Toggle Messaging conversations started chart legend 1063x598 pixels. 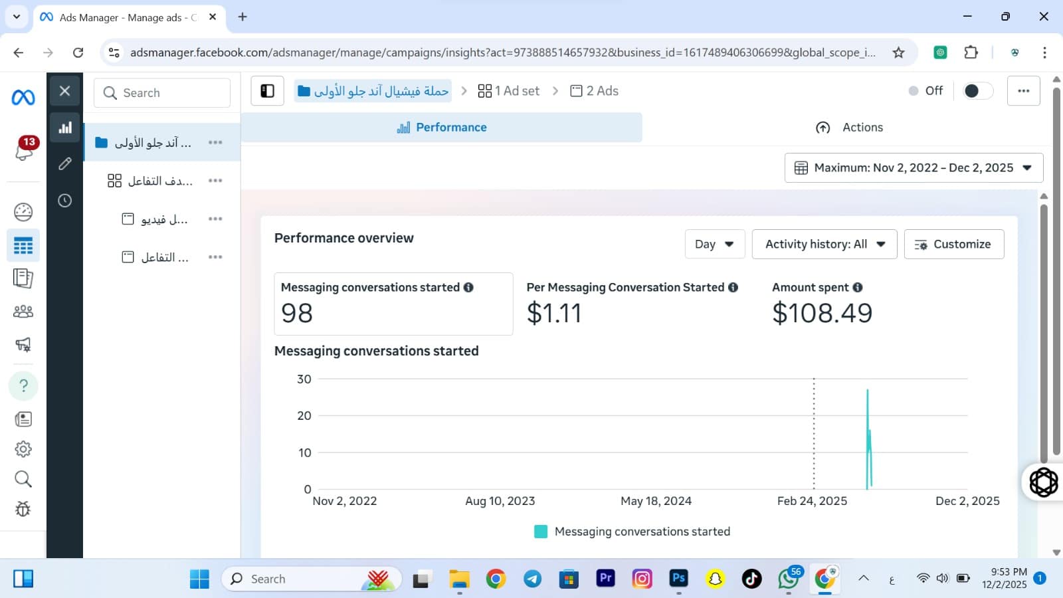pyautogui.click(x=632, y=532)
